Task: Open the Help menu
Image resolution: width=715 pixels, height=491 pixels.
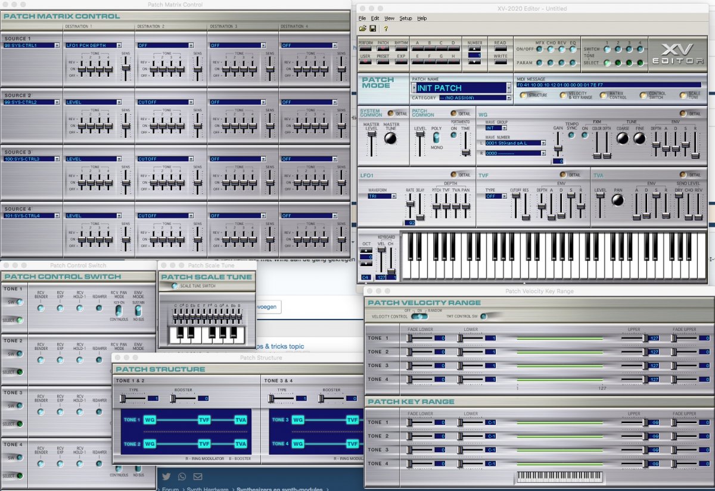Action: click(x=422, y=18)
